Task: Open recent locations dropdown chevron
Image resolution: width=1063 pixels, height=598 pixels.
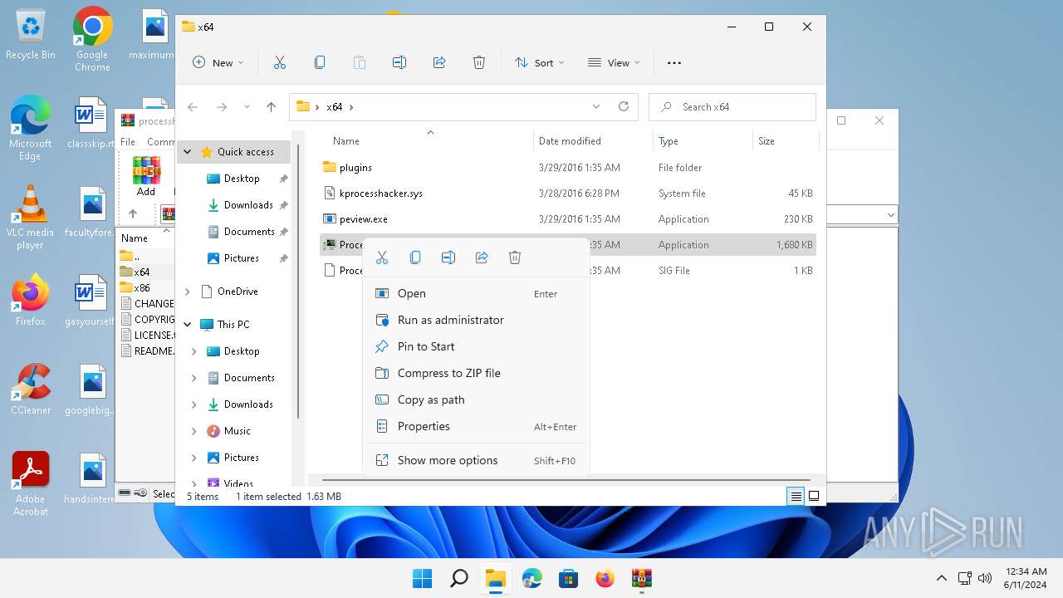Action: (x=247, y=106)
